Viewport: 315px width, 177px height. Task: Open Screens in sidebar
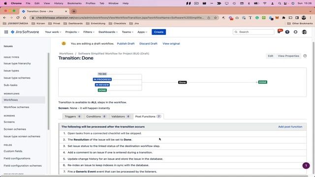pyautogui.click(x=9, y=122)
